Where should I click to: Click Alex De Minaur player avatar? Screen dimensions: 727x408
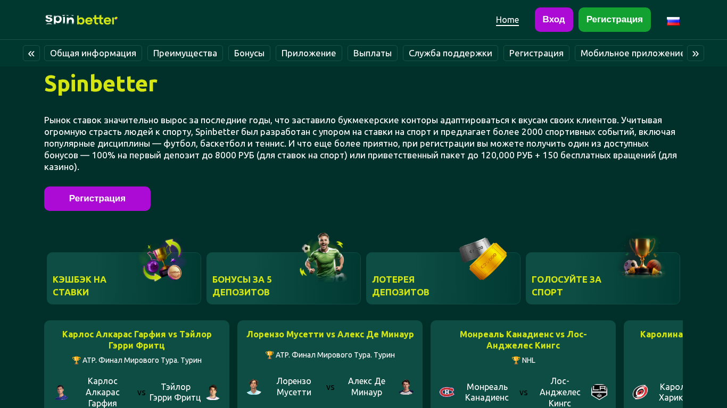pos(406,387)
